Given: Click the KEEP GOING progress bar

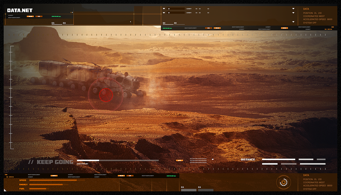Looking at the screenshot, I should coord(118,160).
